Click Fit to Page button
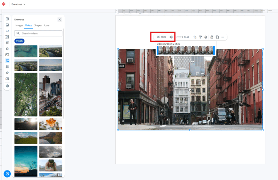This screenshot has height=180, width=278. [183, 37]
